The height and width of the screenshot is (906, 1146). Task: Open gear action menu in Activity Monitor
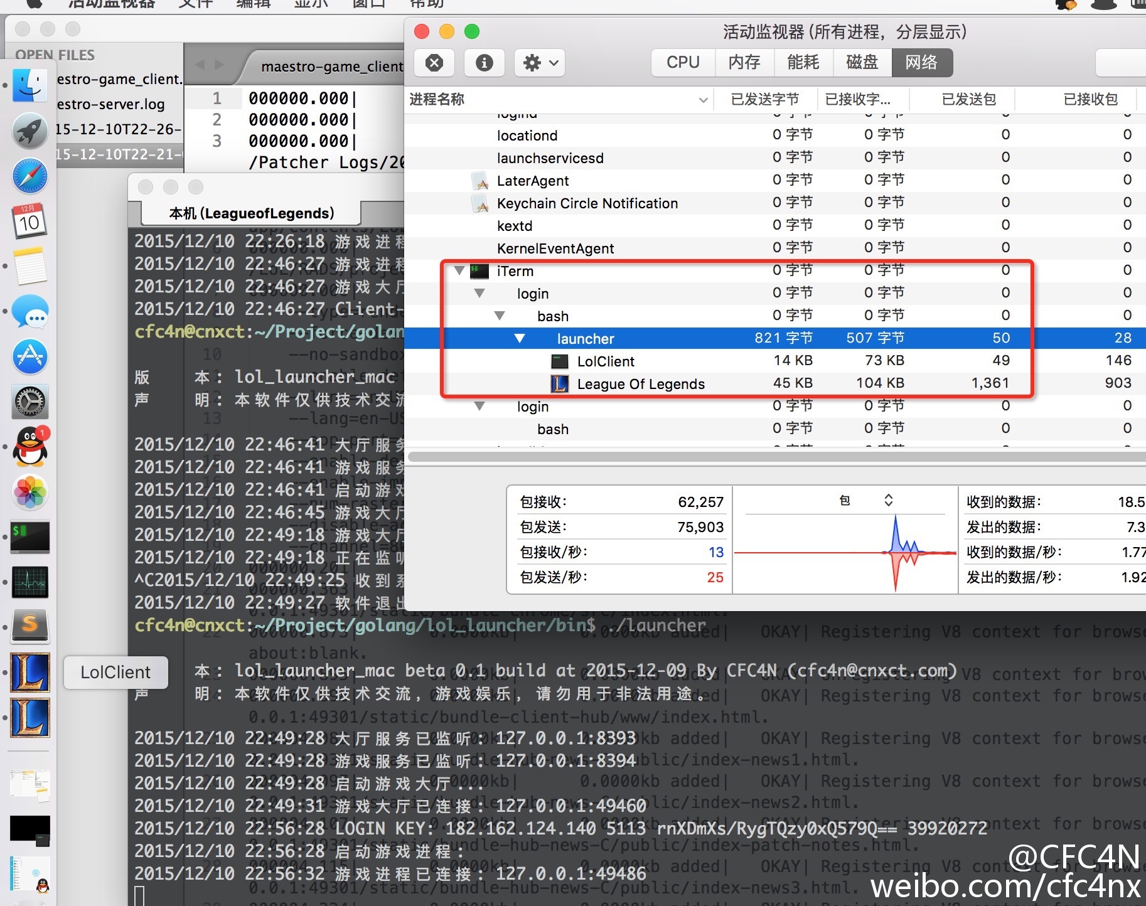coord(540,63)
